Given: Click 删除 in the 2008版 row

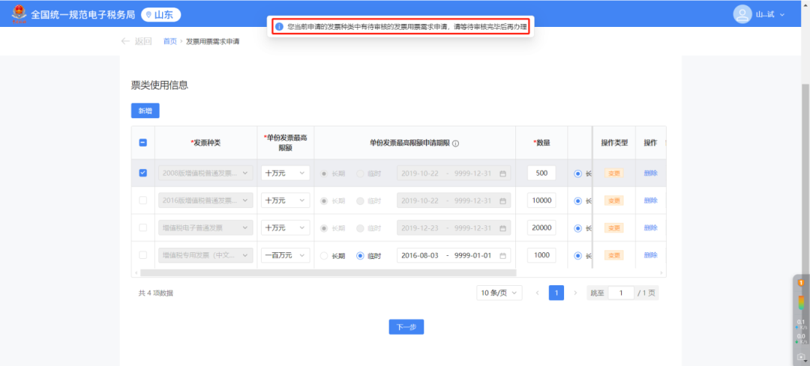Looking at the screenshot, I should (650, 173).
